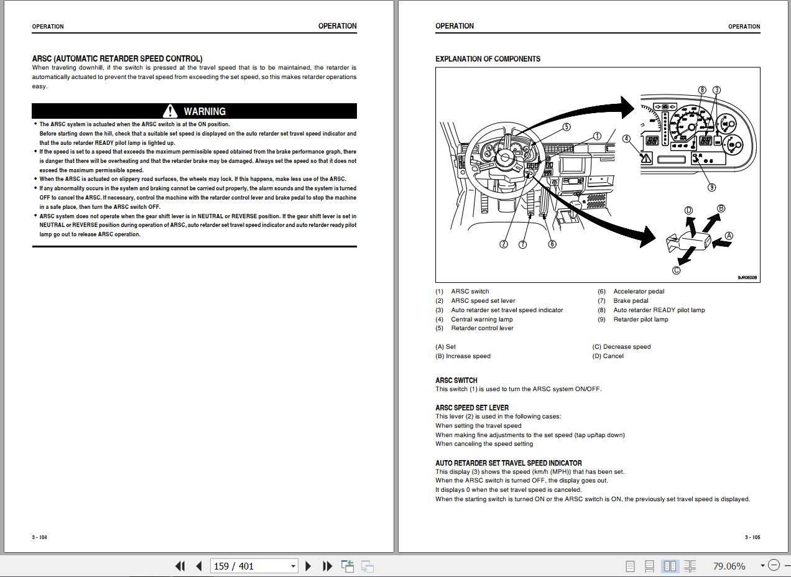Click the zoom out minus button
Image resolution: width=791 pixels, height=577 pixels.
pos(774,565)
